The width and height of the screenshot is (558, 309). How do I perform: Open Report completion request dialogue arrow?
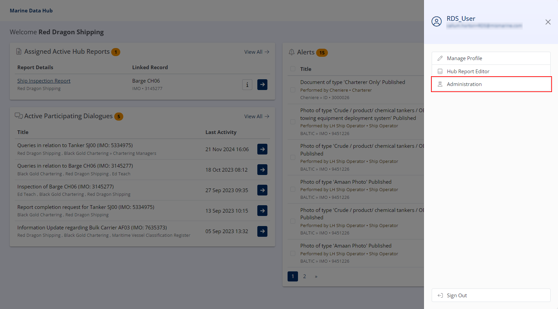coord(262,211)
